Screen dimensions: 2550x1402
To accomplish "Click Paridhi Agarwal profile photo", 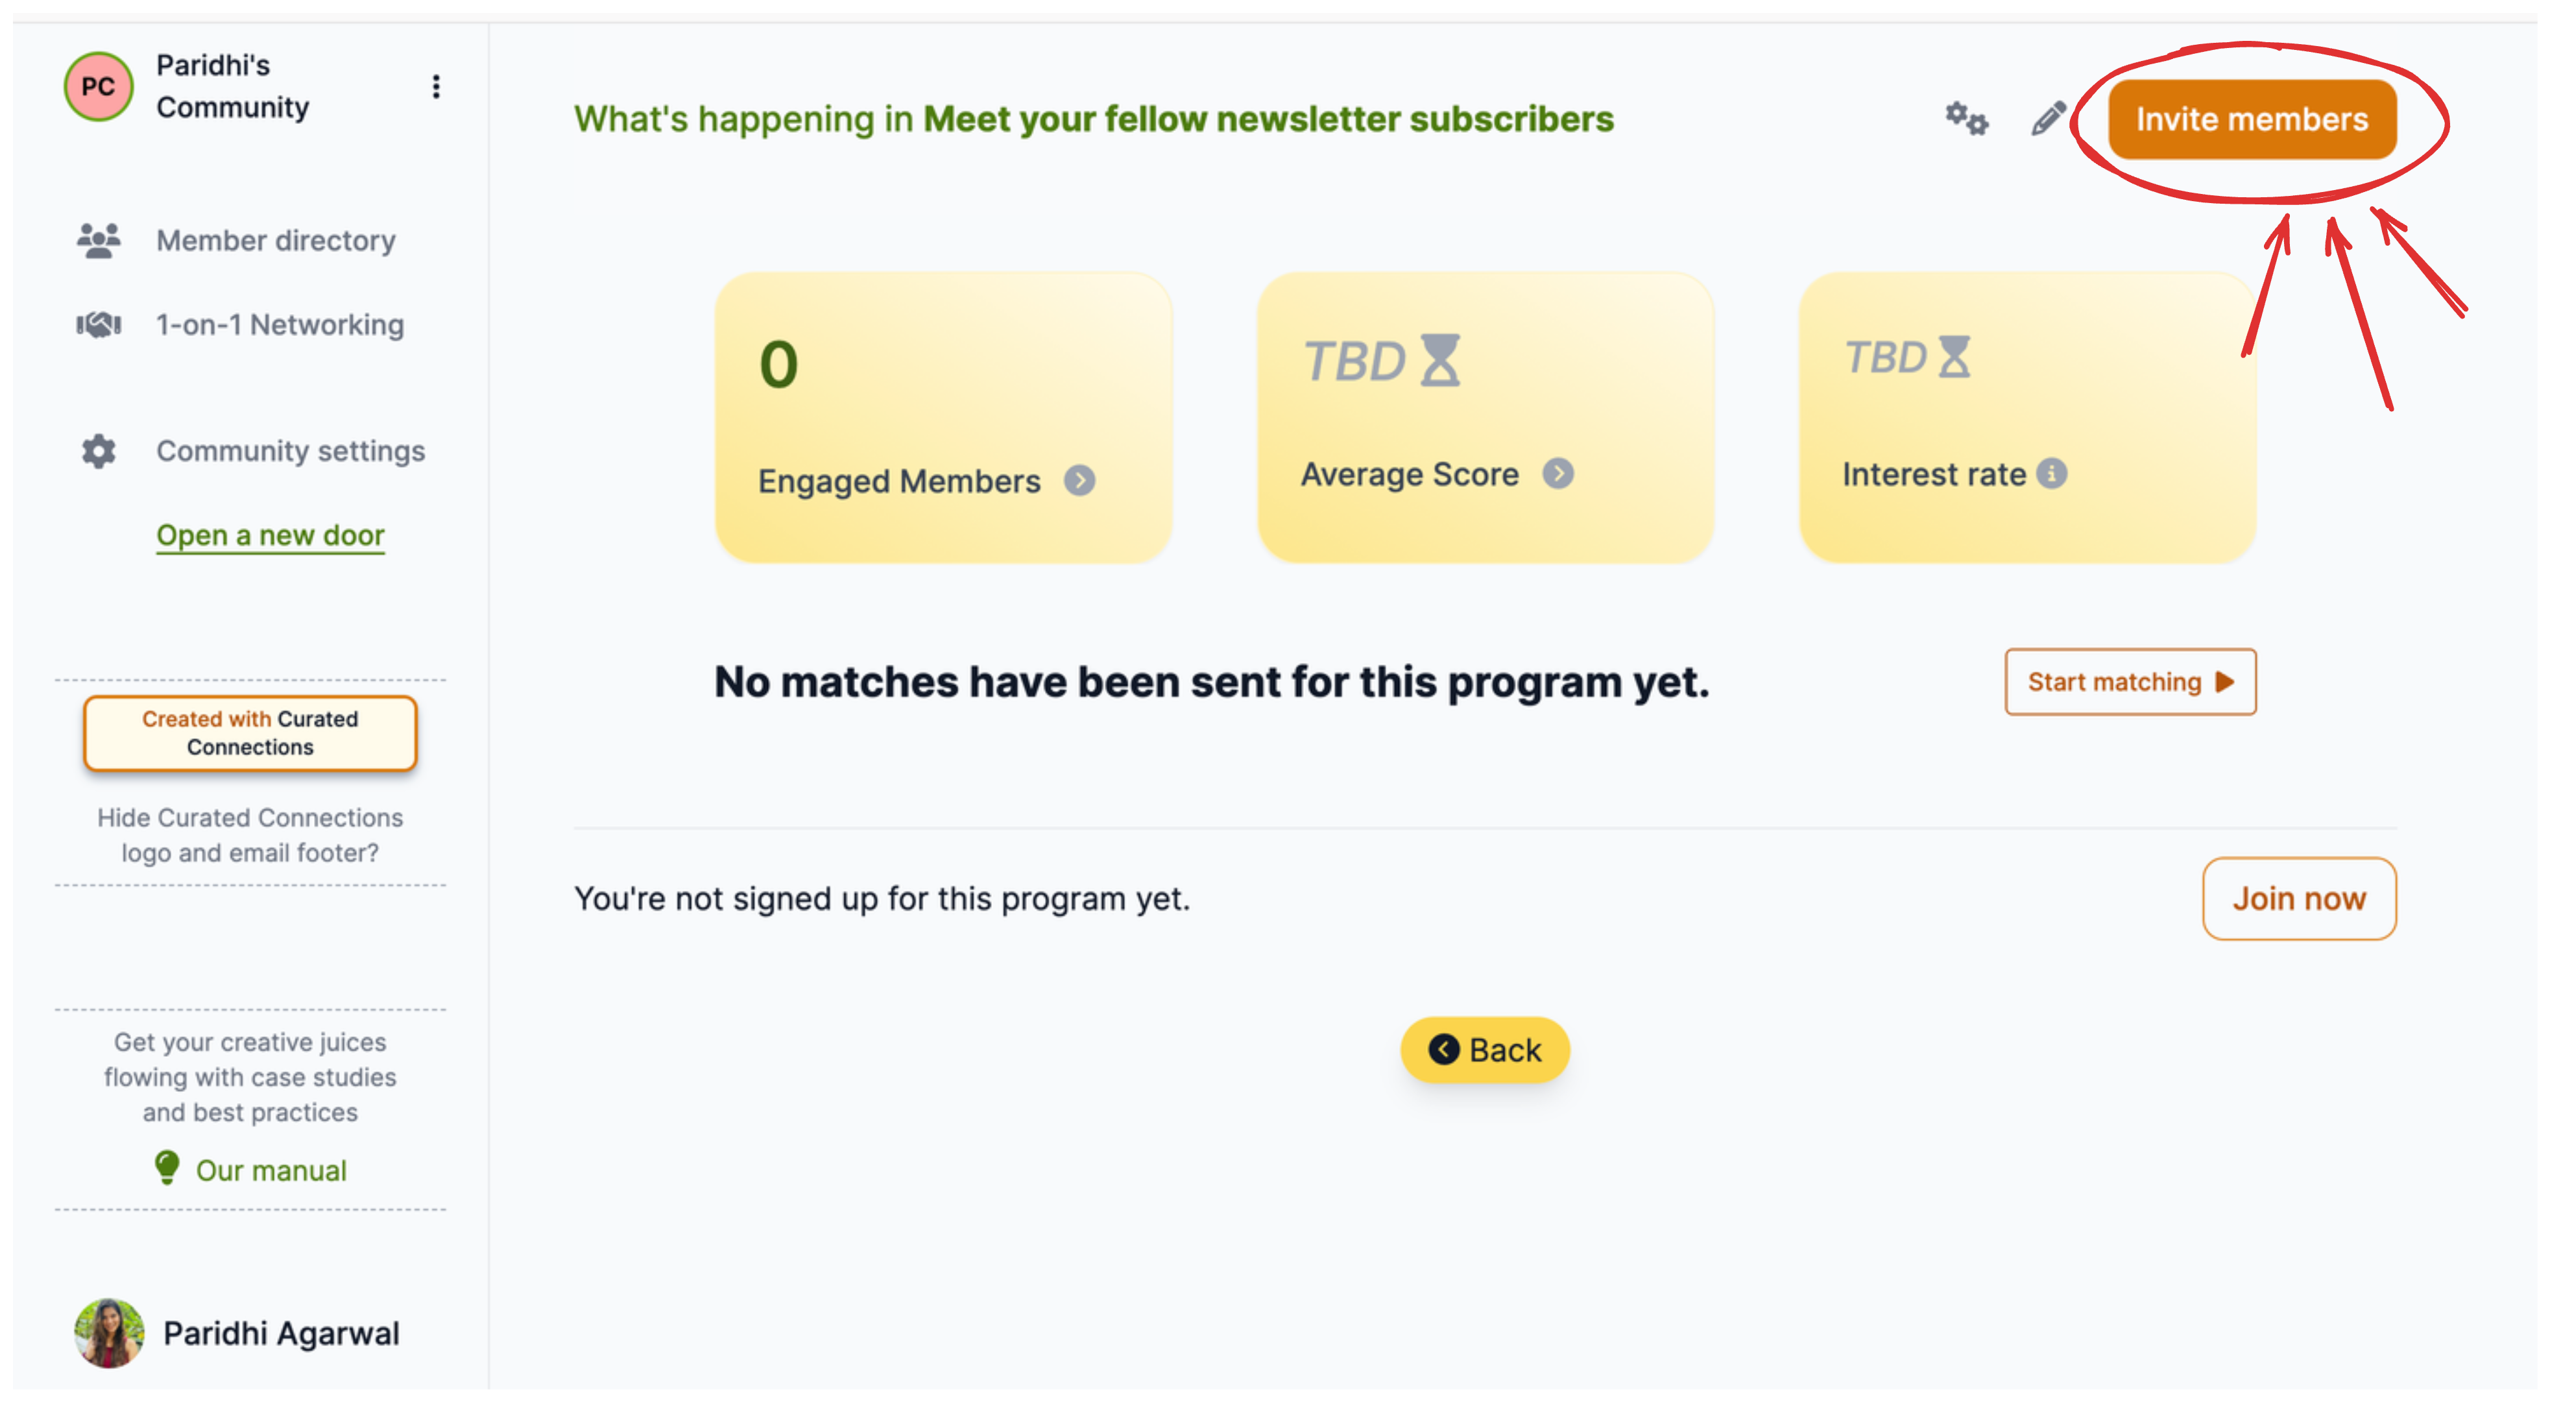I will [x=109, y=1334].
